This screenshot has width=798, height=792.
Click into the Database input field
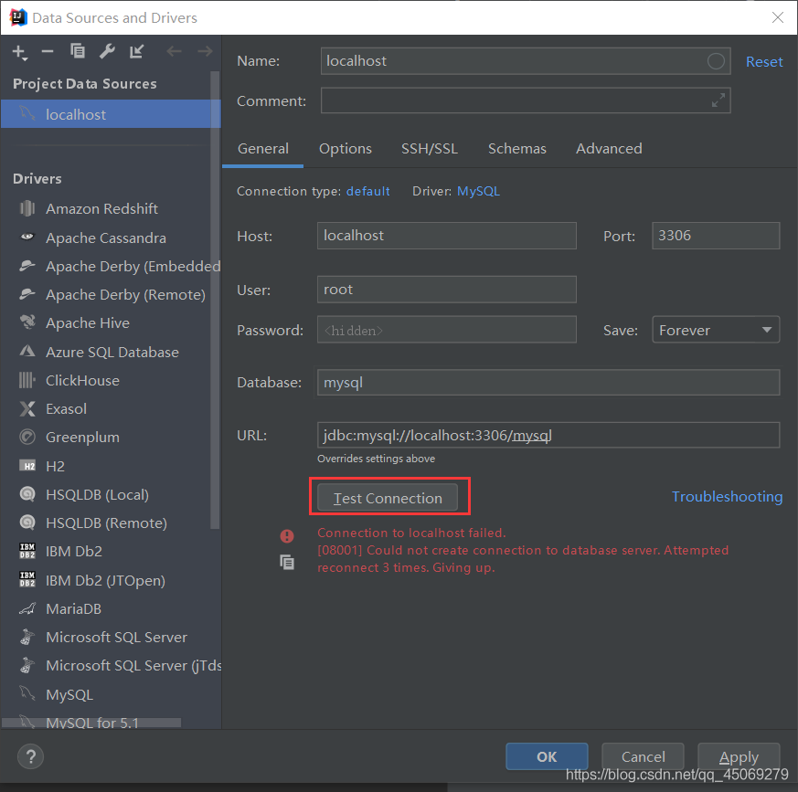click(x=548, y=382)
